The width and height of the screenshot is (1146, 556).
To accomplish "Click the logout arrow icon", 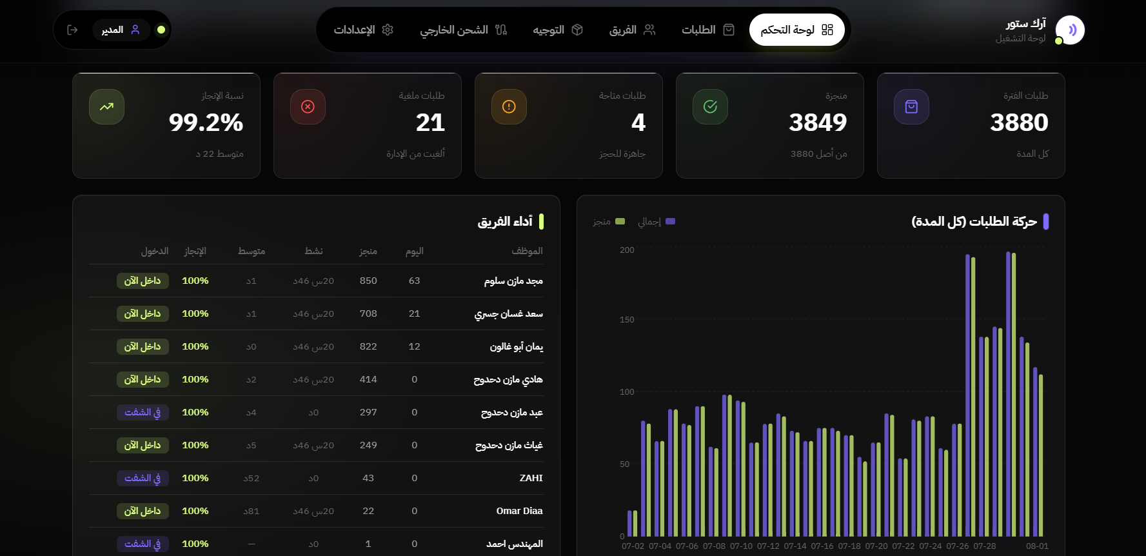I will [72, 30].
